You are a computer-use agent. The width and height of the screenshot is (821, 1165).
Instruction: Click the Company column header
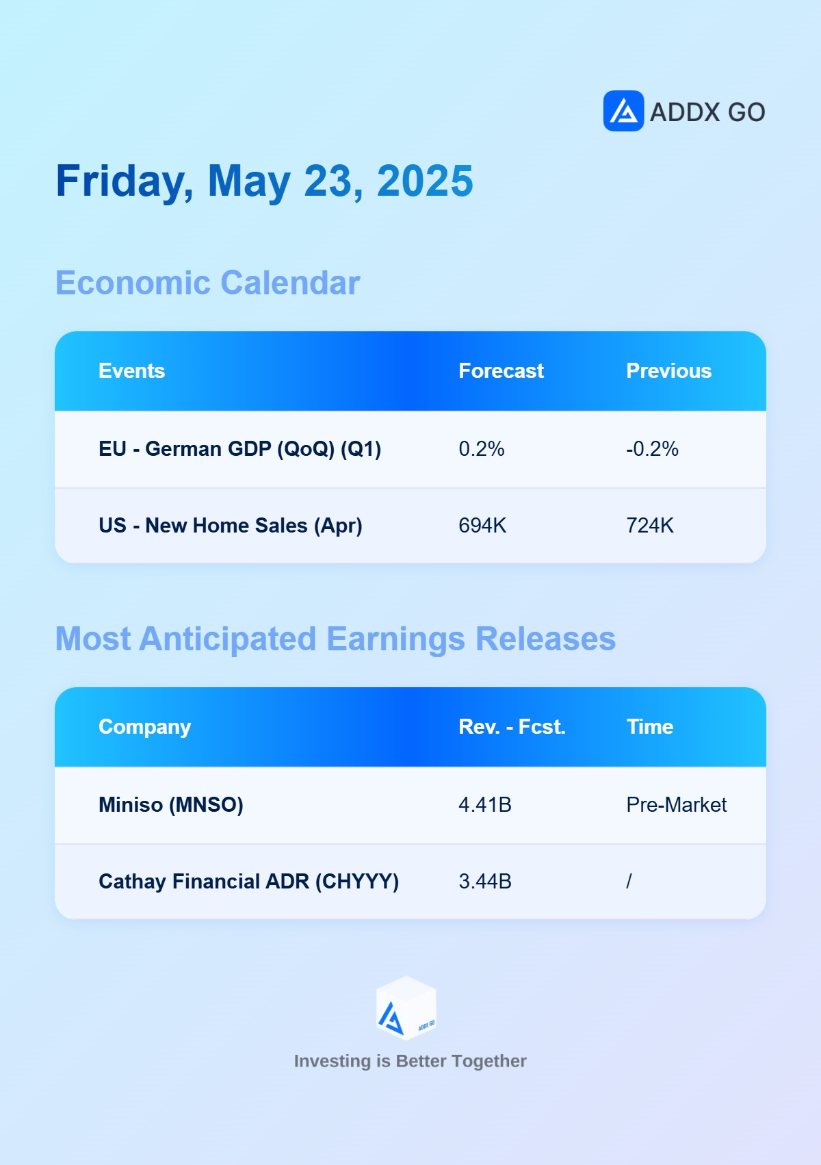pos(145,727)
